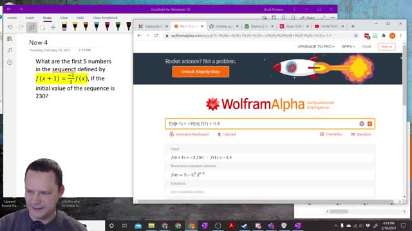Image resolution: width=412 pixels, height=231 pixels.
Task: Submit the query with orange compute button
Action: coord(370,124)
